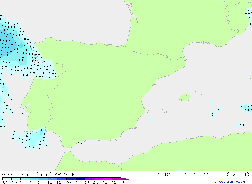Screen dimensions: 252x184
Task: Click the Ibiza island outline
Action: coord(165,108)
